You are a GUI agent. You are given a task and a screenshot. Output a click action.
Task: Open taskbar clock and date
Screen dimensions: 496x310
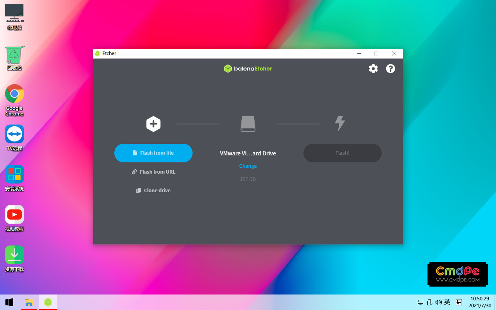[480, 302]
